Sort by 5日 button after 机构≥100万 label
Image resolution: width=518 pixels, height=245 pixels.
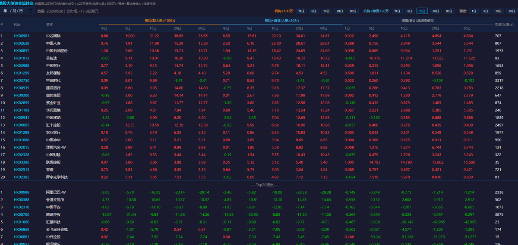[x=313, y=11]
